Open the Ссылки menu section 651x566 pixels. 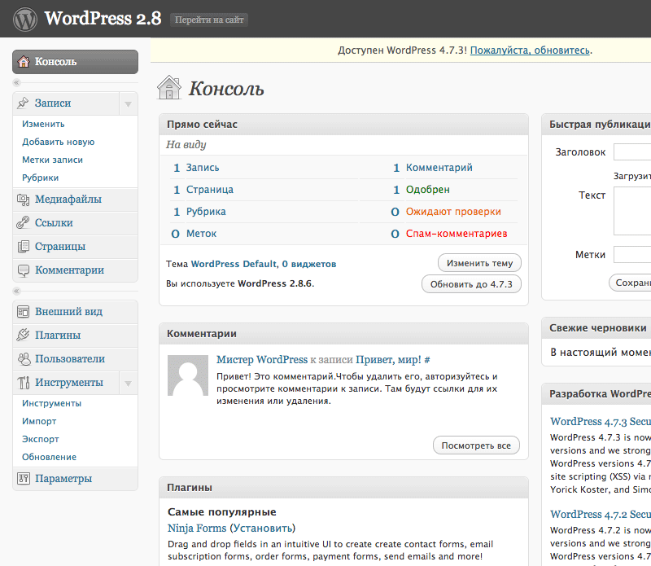75,223
